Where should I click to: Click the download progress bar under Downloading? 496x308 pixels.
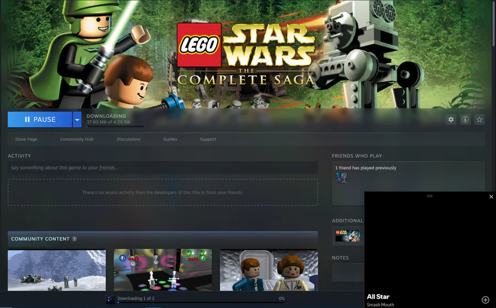[x=115, y=127]
